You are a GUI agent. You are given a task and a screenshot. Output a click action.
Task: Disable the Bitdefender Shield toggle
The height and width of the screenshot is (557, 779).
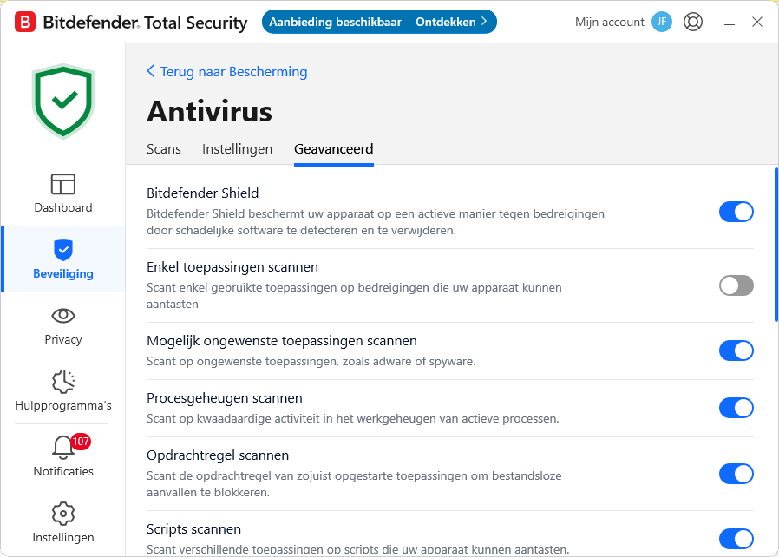coord(736,212)
